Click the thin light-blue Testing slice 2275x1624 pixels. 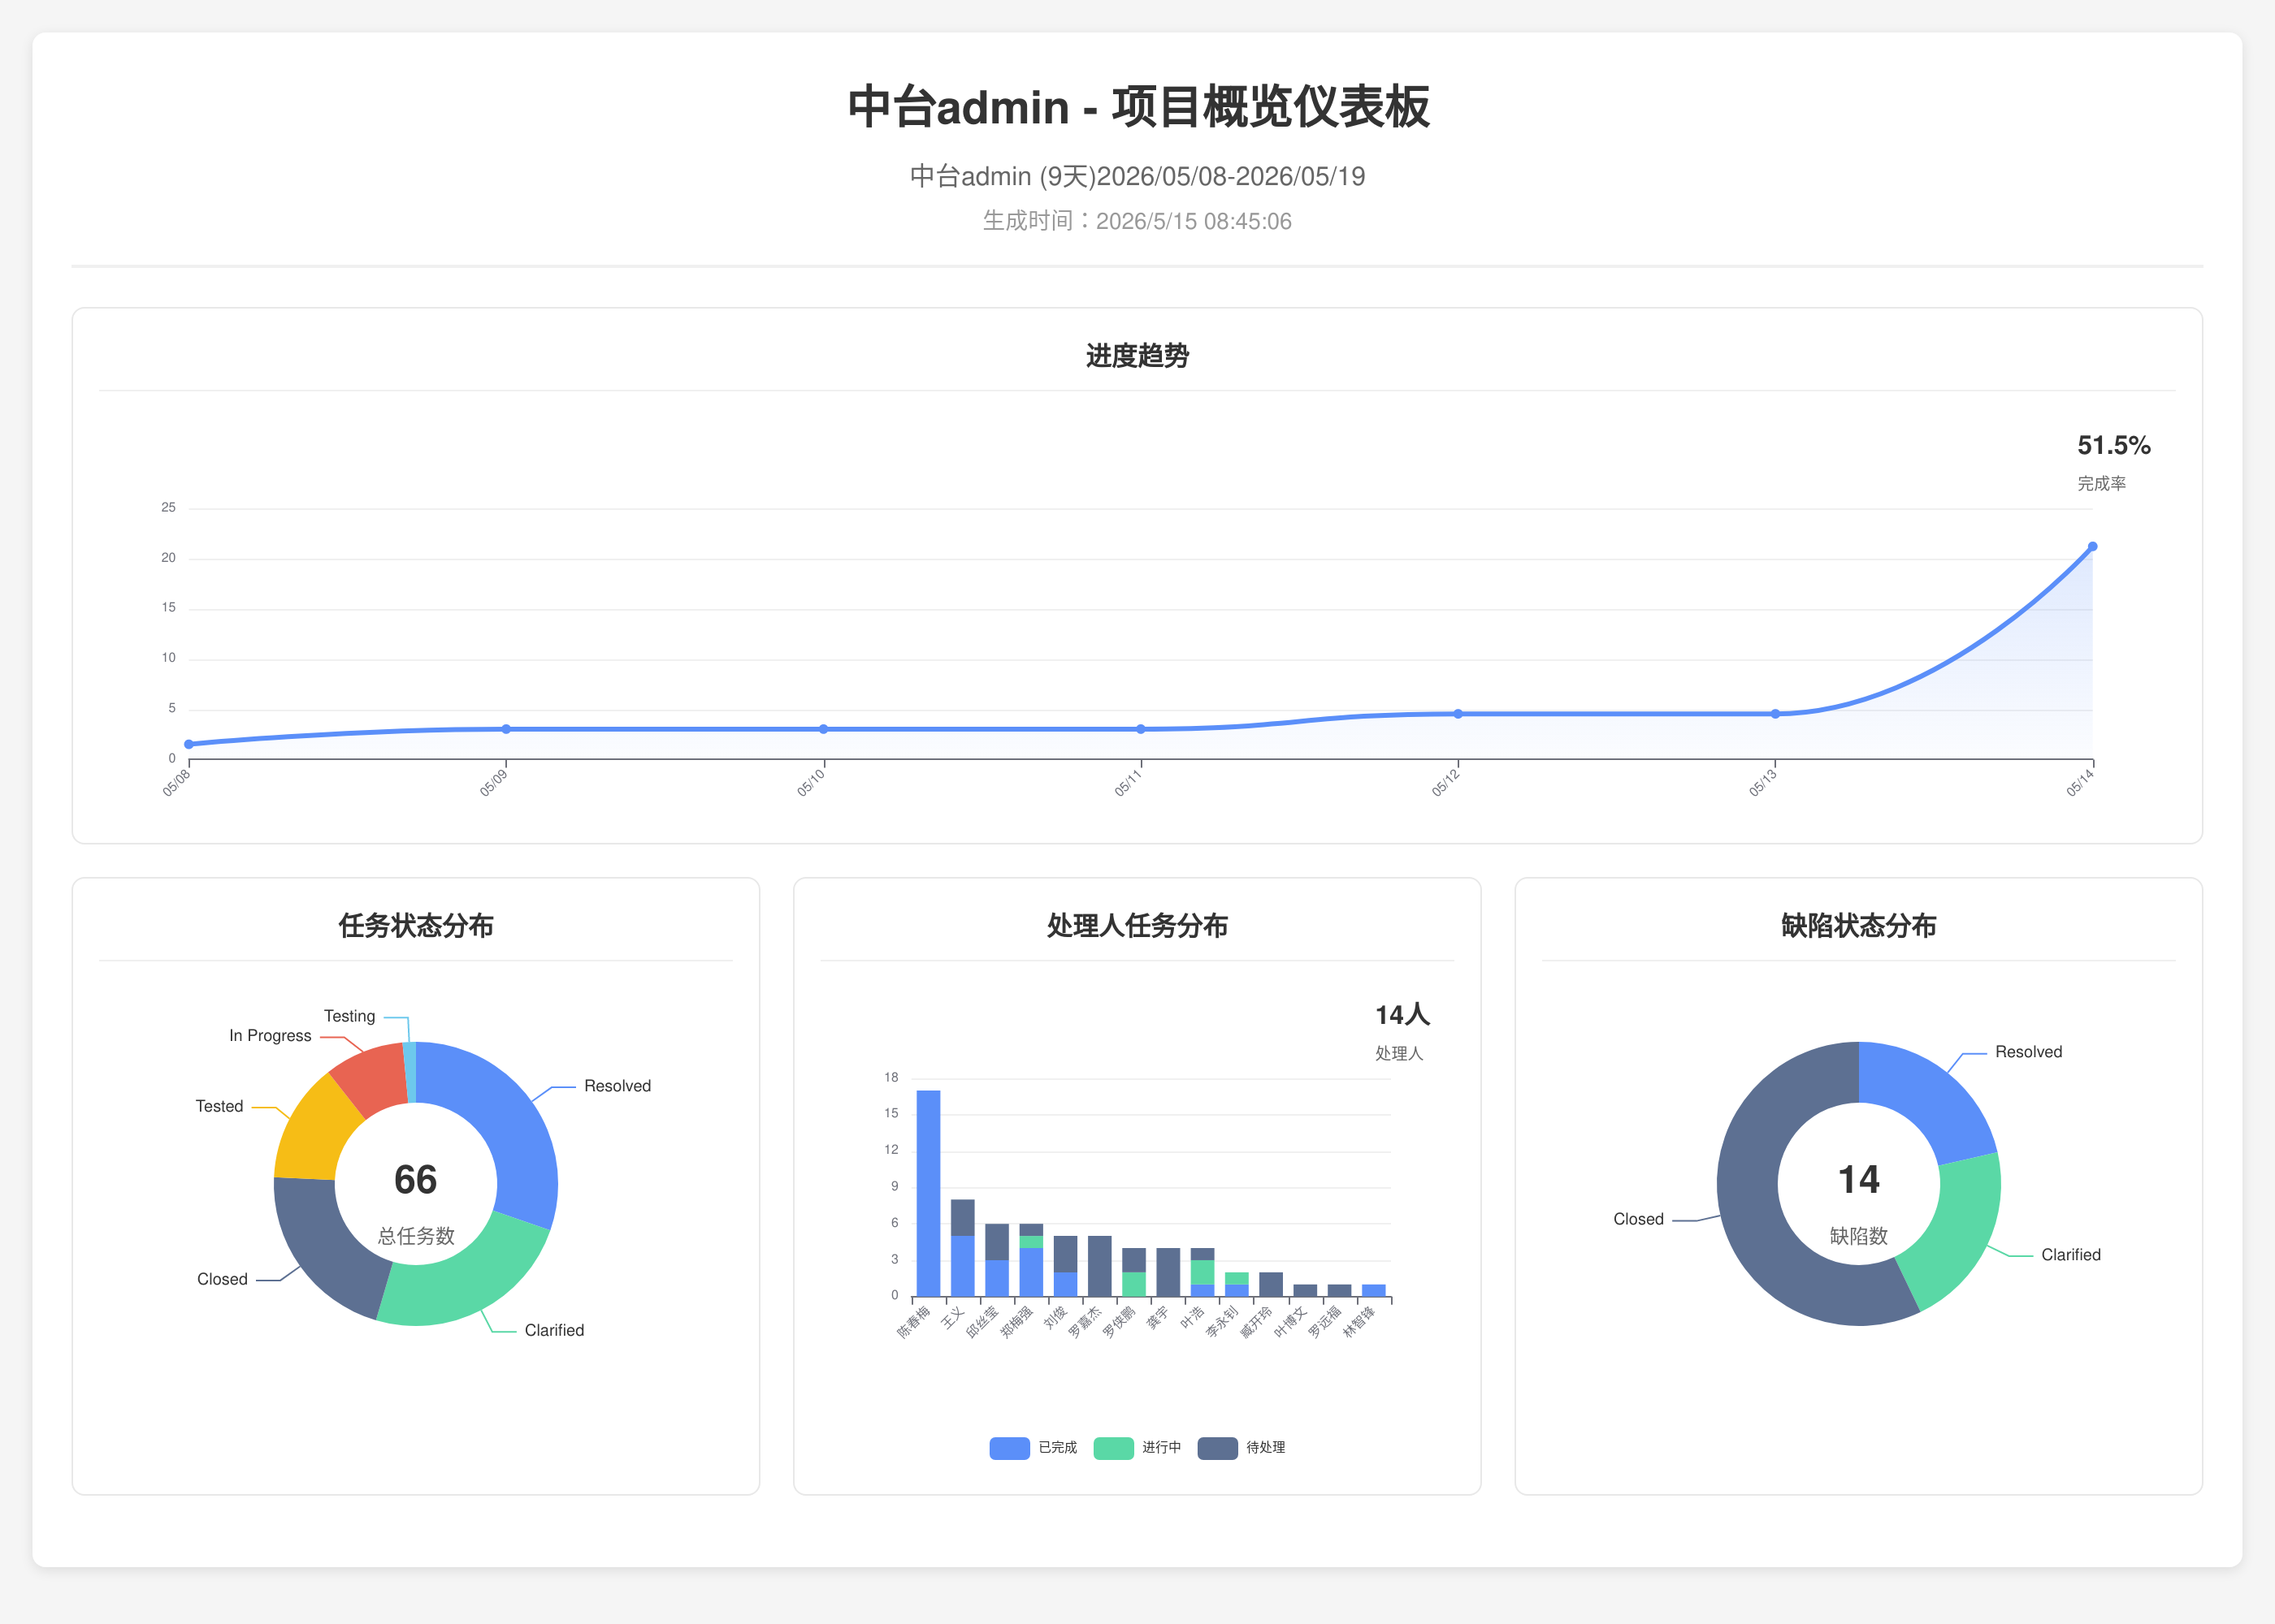[409, 1071]
